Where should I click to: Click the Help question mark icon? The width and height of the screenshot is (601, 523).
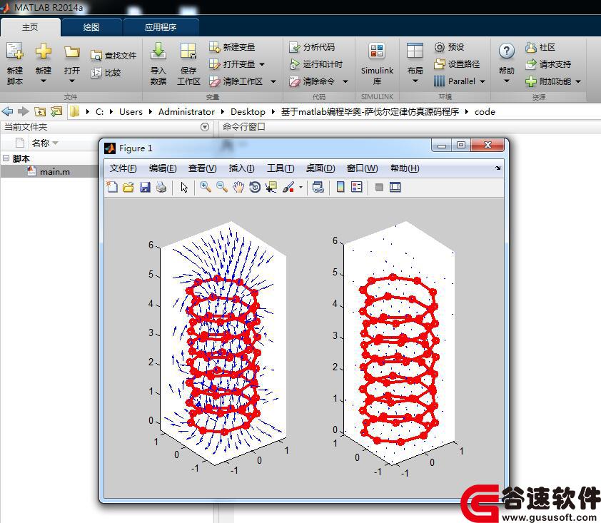coord(506,51)
